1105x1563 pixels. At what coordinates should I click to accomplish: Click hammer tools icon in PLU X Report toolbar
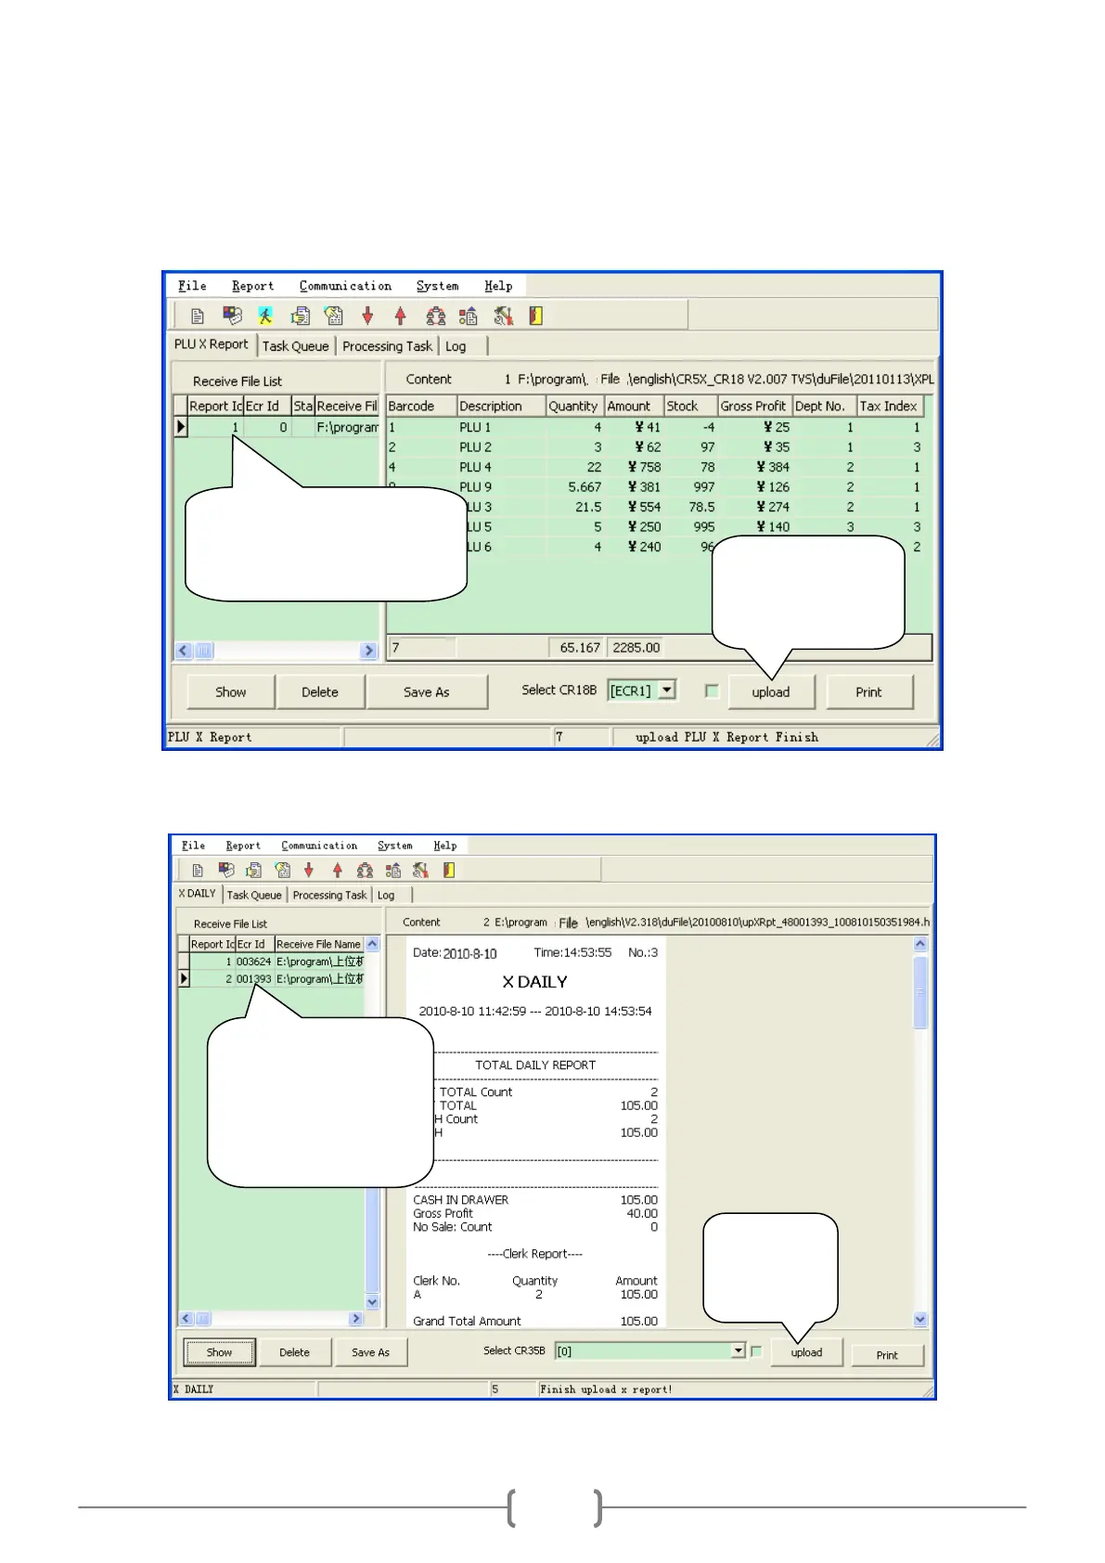(503, 316)
